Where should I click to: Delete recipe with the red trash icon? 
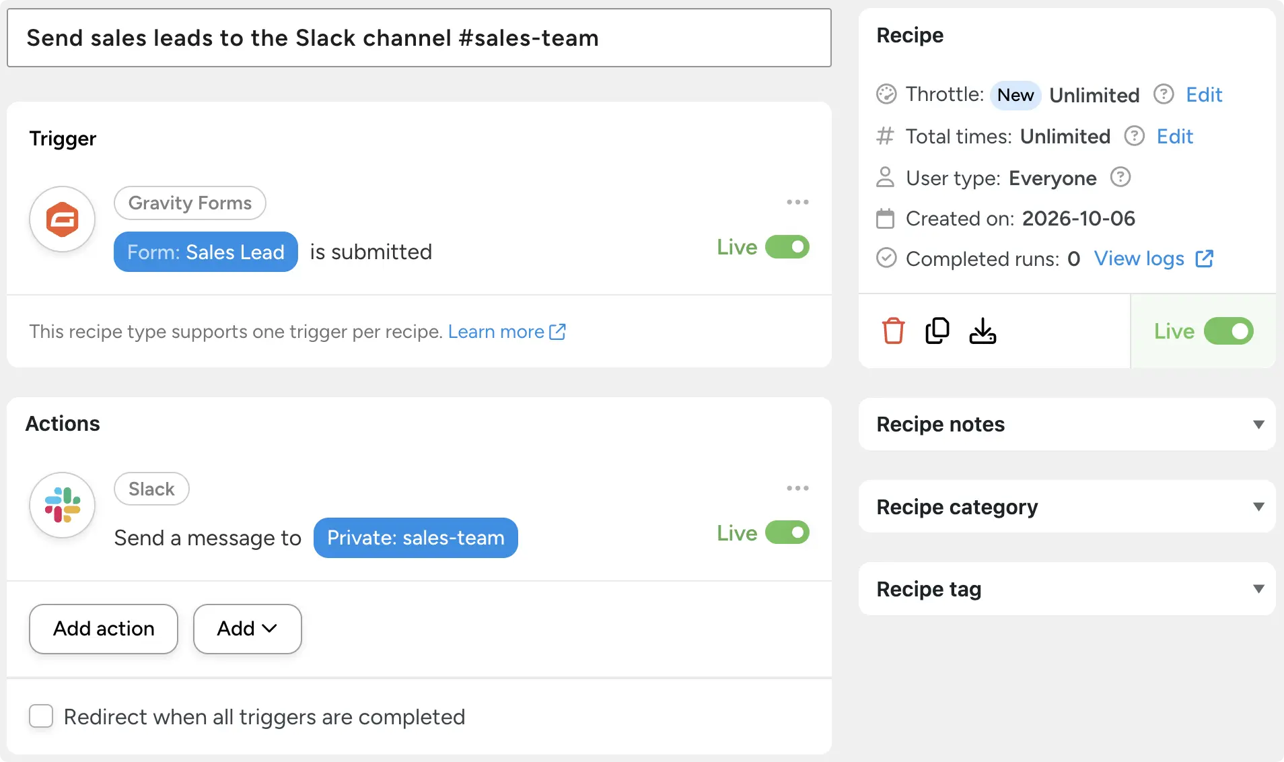[893, 331]
